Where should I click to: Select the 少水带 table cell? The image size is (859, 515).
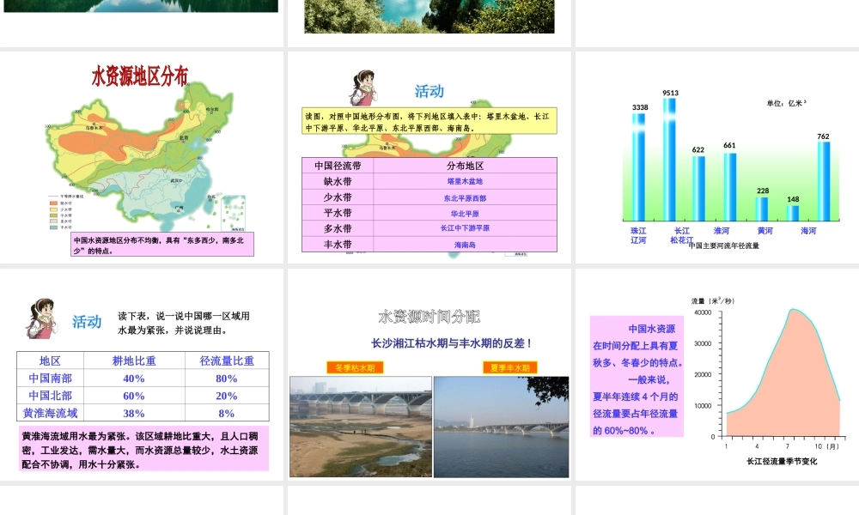click(x=338, y=197)
